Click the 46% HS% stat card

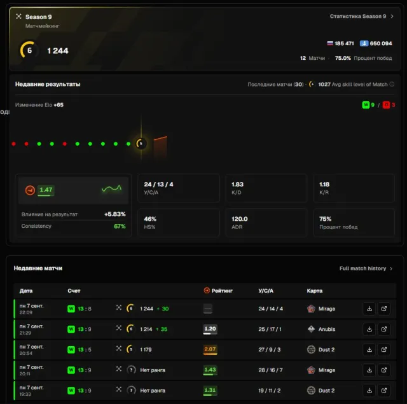179,223
